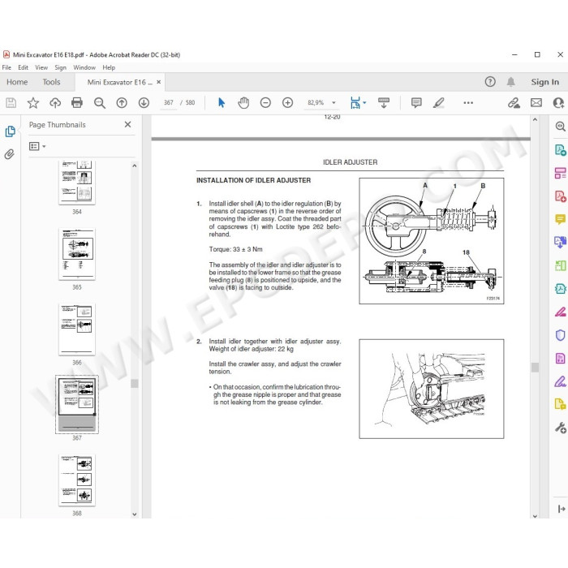Click the text Torque: 33 ± 3 Nm
Screen dimensions: 568x568
click(x=236, y=249)
